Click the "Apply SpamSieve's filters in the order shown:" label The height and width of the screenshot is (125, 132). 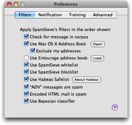[65, 30]
